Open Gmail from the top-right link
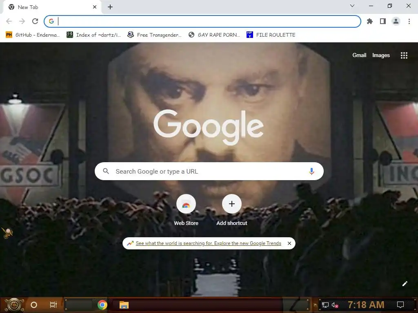 [x=359, y=55]
